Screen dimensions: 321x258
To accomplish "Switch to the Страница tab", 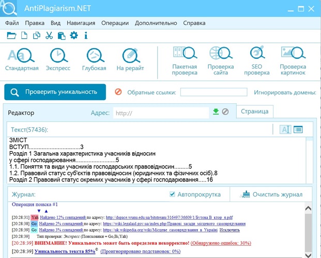I will (255, 111).
